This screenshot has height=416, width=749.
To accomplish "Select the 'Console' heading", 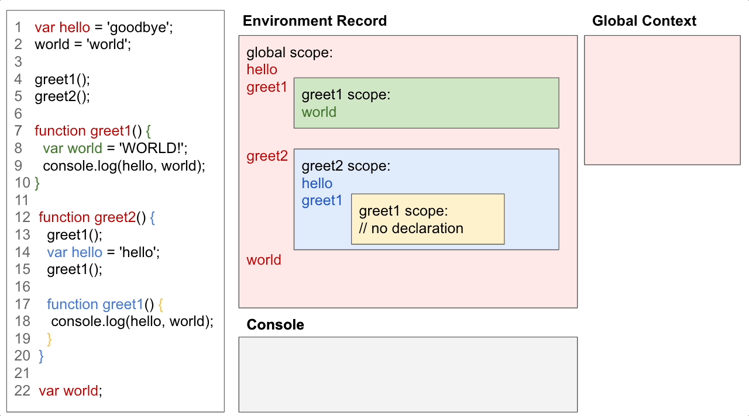I will click(x=275, y=325).
